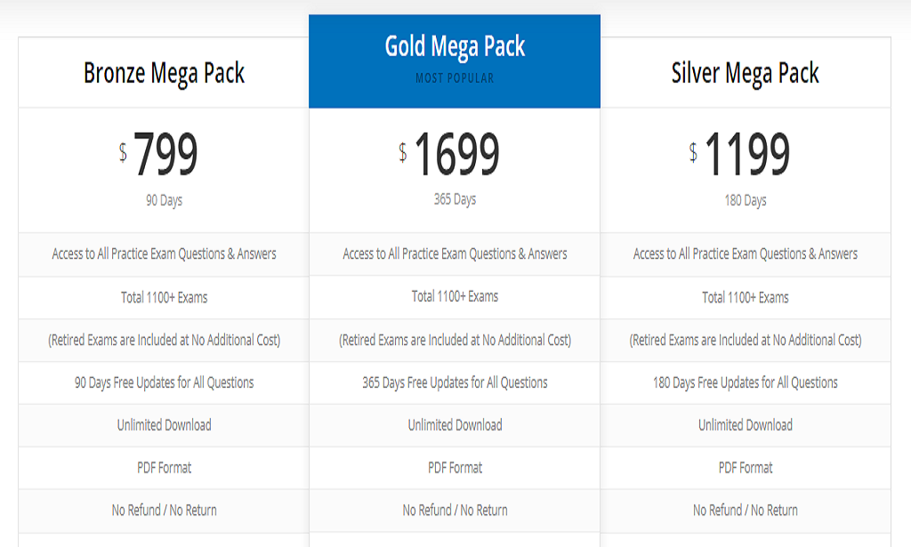Click Gold Unlimited Download row
This screenshot has width=911, height=547.
click(x=455, y=425)
